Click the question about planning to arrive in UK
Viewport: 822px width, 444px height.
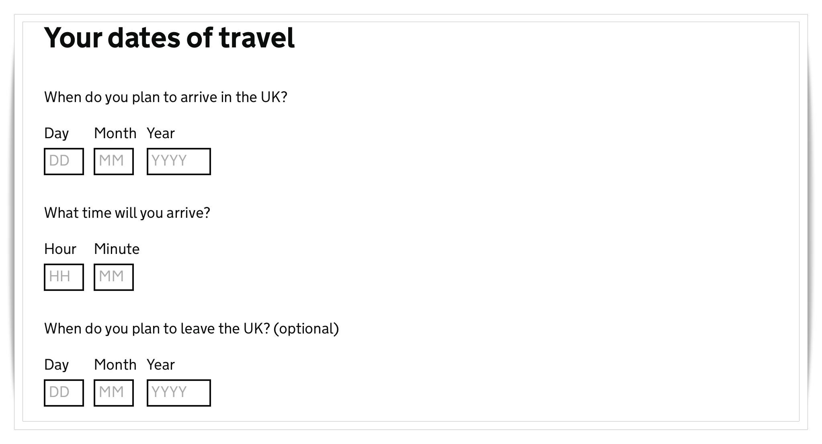166,96
